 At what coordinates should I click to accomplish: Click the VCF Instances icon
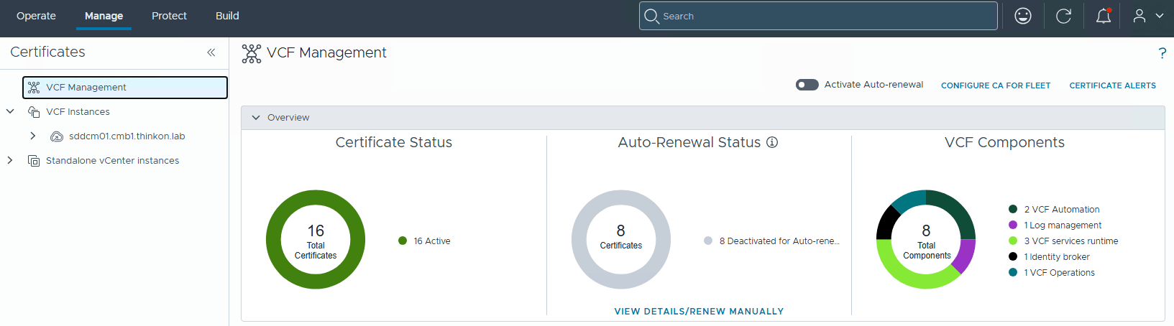34,112
